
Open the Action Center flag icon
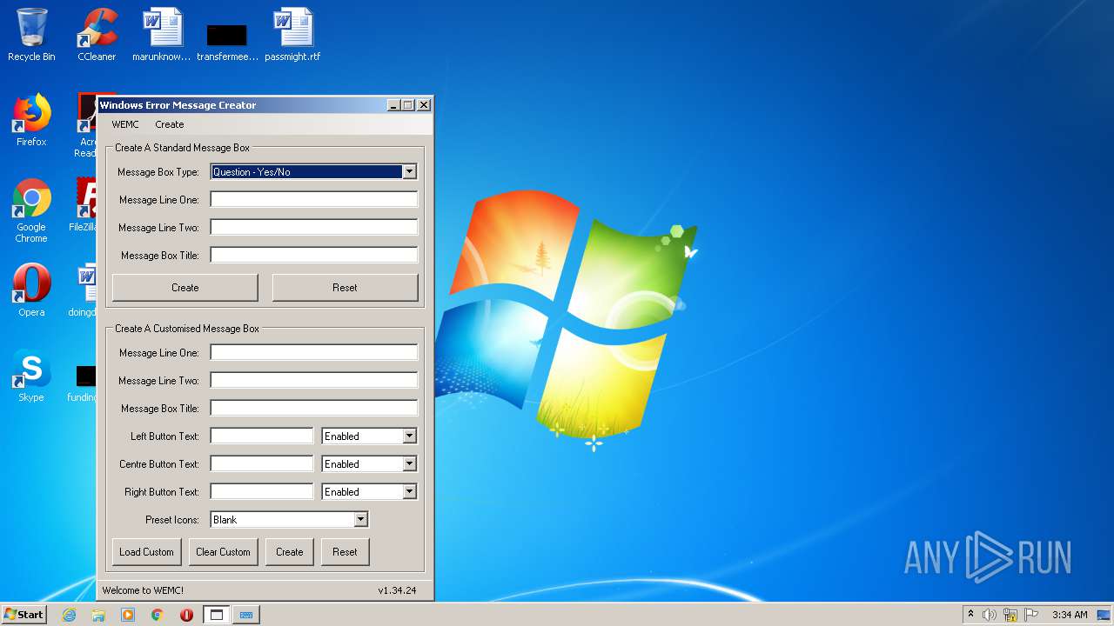1031,615
